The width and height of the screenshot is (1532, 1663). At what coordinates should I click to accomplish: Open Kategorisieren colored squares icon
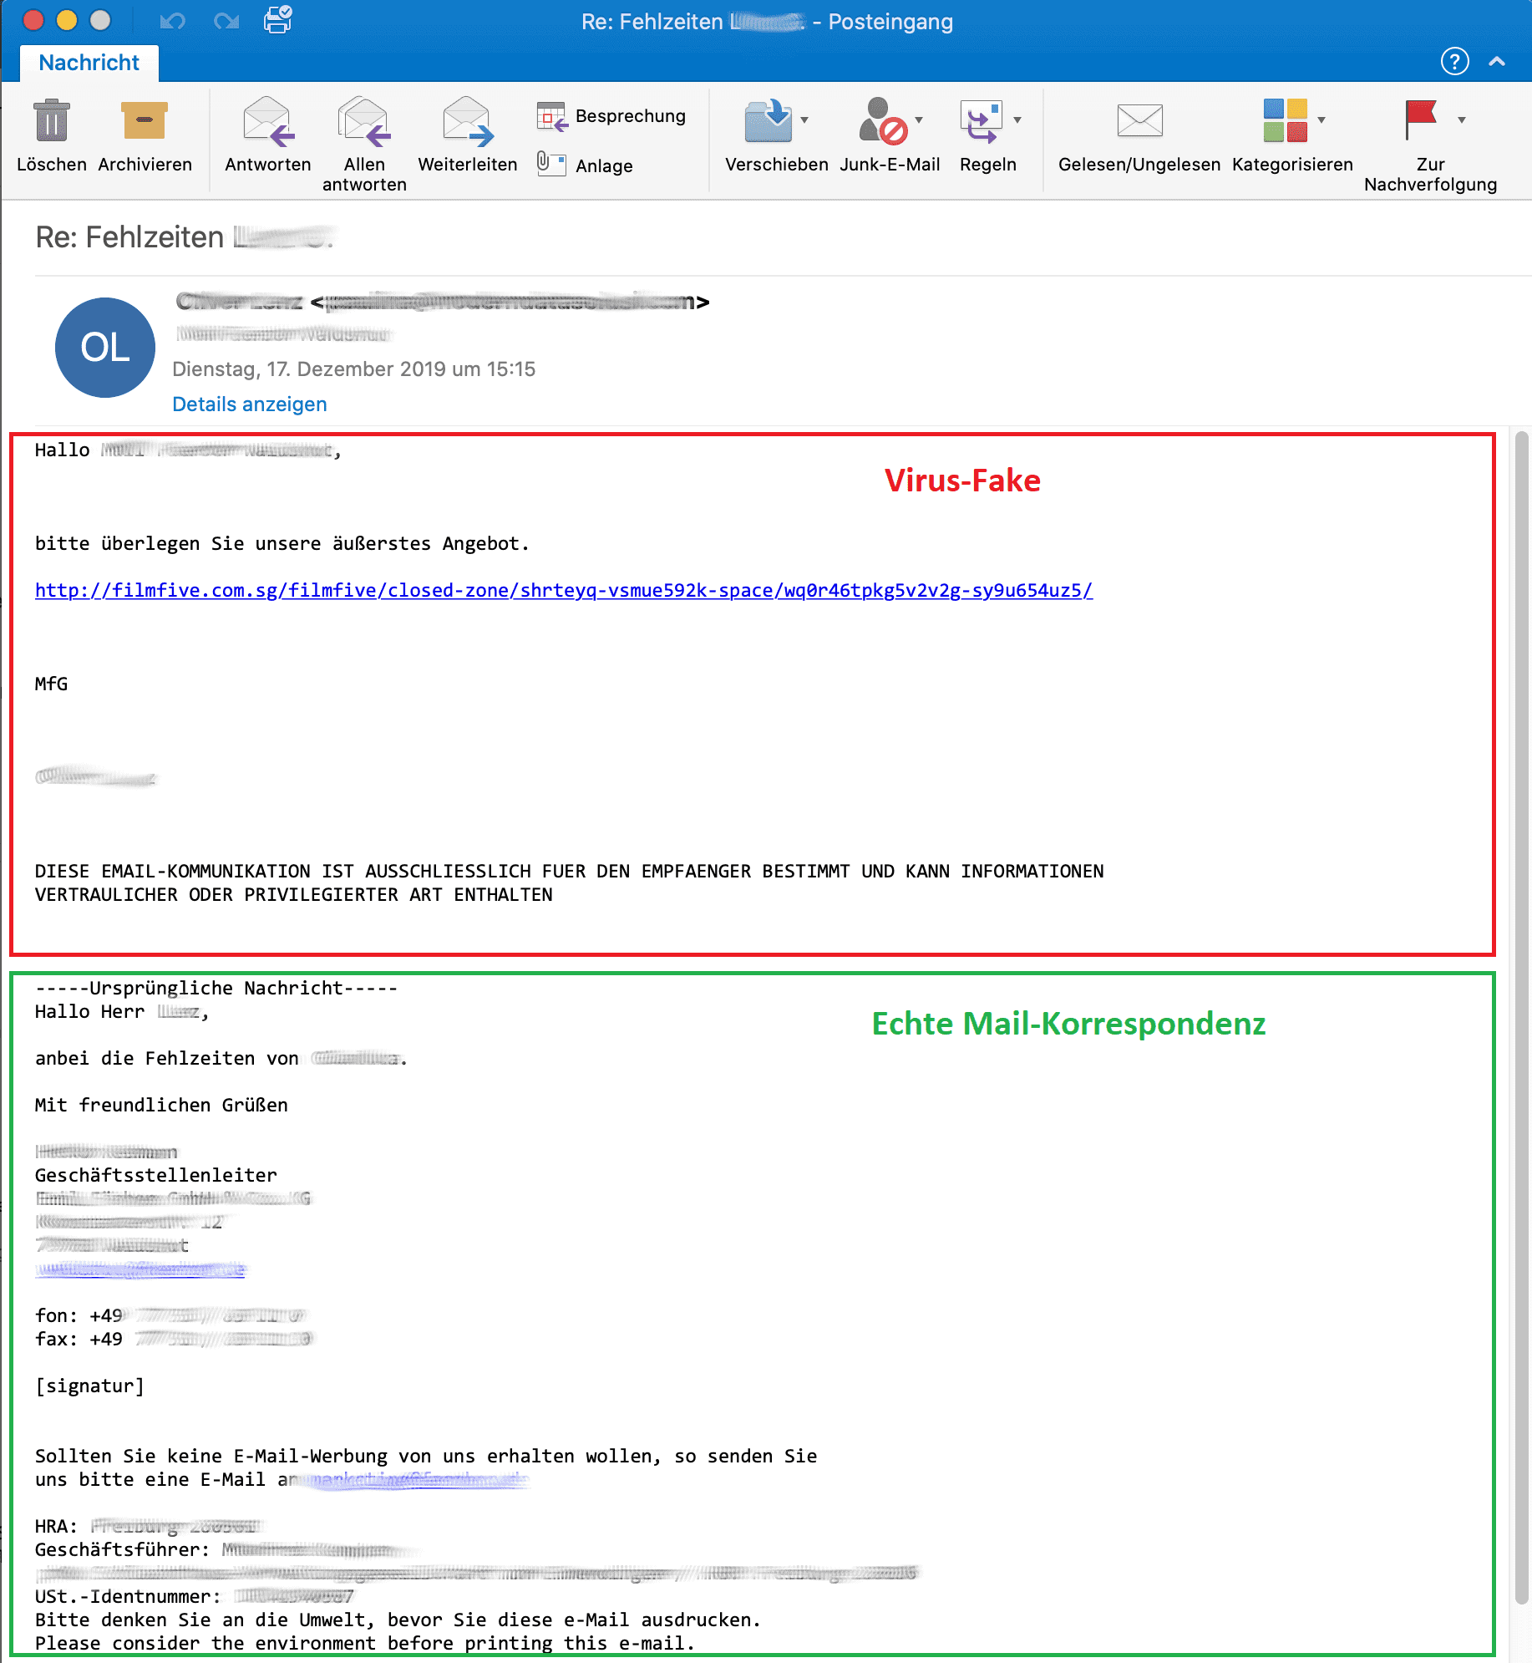pyautogui.click(x=1285, y=120)
